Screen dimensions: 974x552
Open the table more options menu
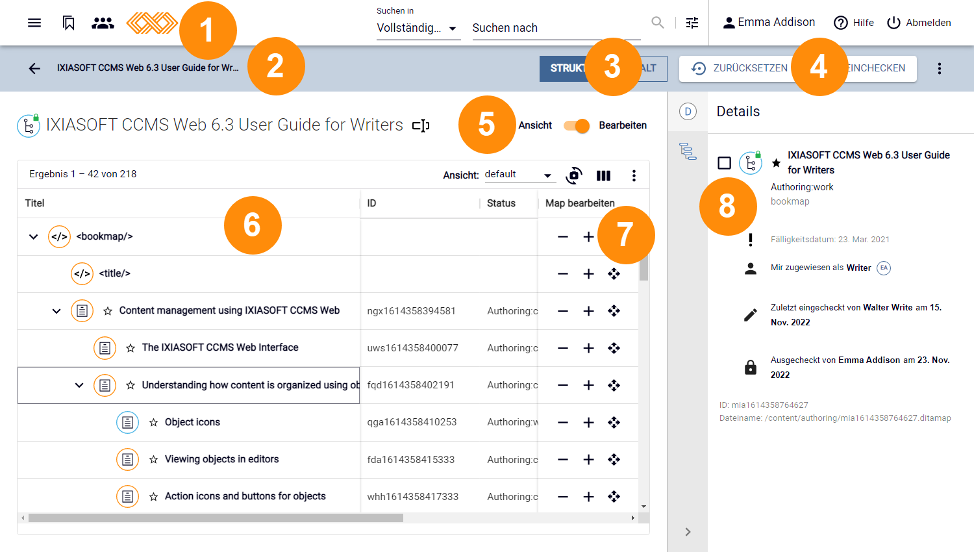[x=634, y=175]
